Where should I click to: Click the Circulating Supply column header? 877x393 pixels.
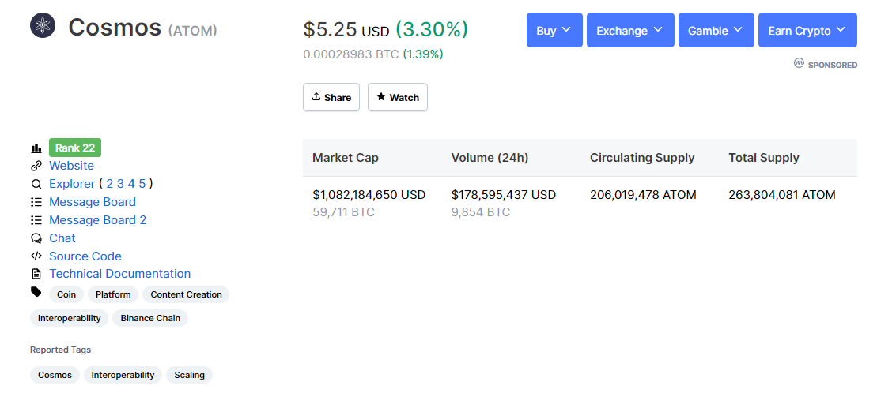pos(642,158)
